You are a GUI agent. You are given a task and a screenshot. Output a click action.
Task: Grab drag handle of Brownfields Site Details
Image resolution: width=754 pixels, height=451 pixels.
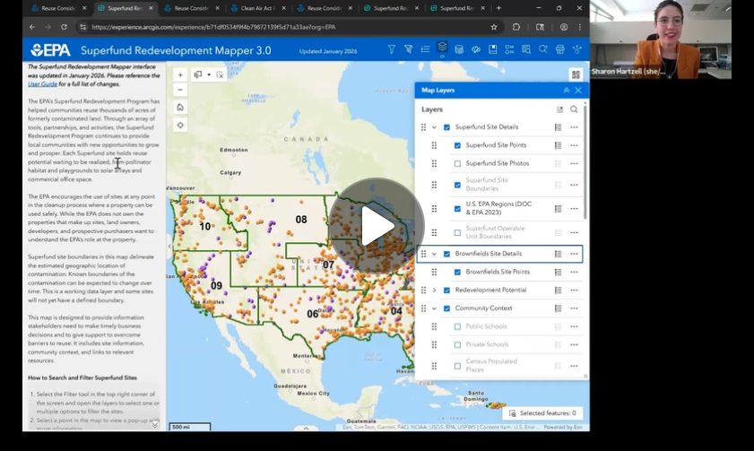423,254
